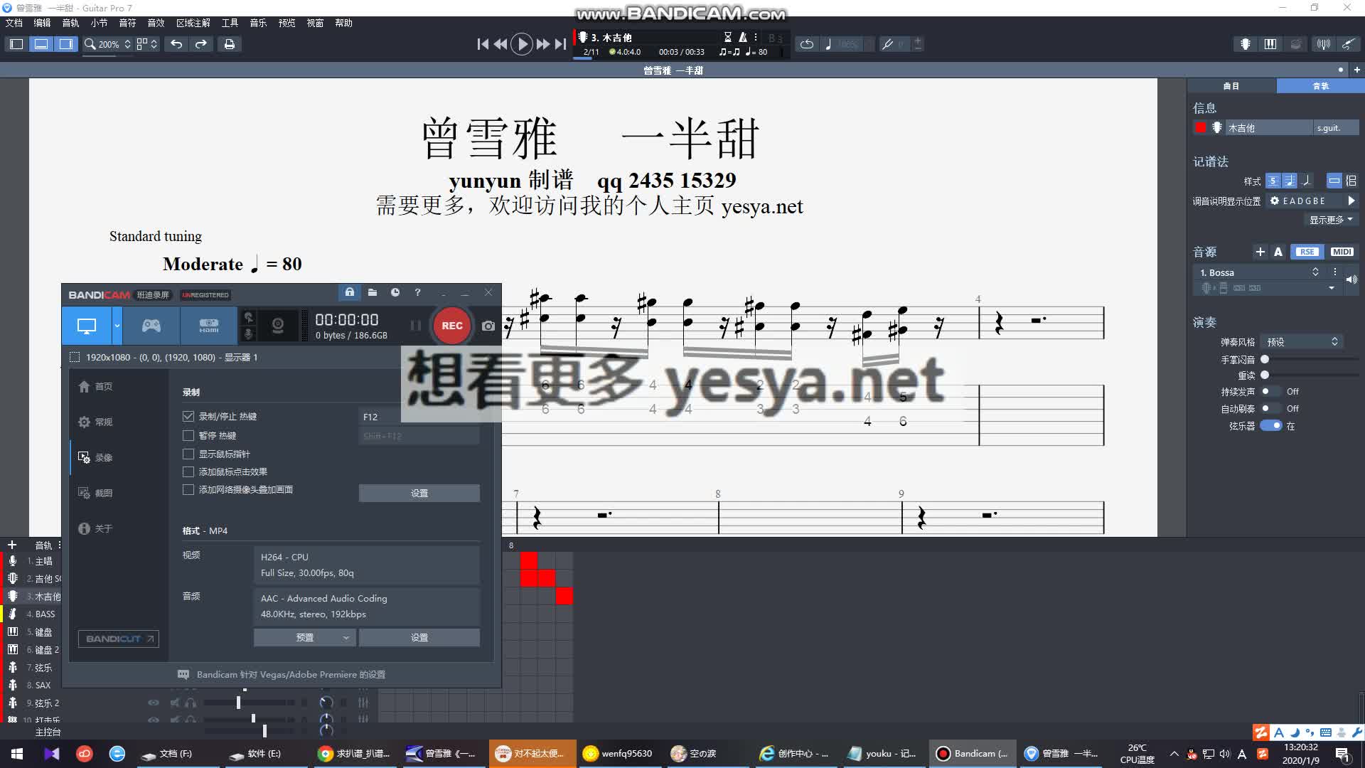Image resolution: width=1365 pixels, height=768 pixels.
Task: Open 1. Bossa soundbank selector
Action: point(1258,272)
